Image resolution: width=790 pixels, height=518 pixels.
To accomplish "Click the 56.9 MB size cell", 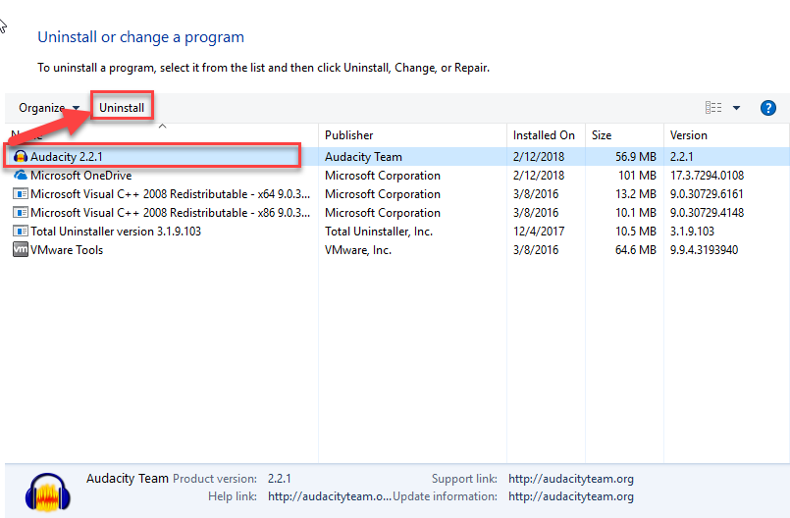I will coord(635,157).
